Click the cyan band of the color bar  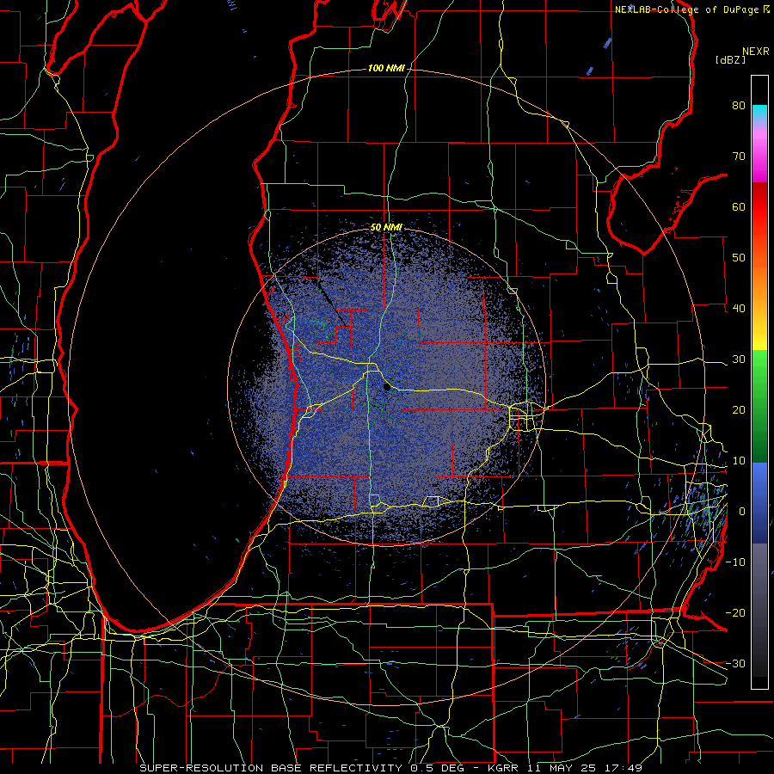pos(759,112)
